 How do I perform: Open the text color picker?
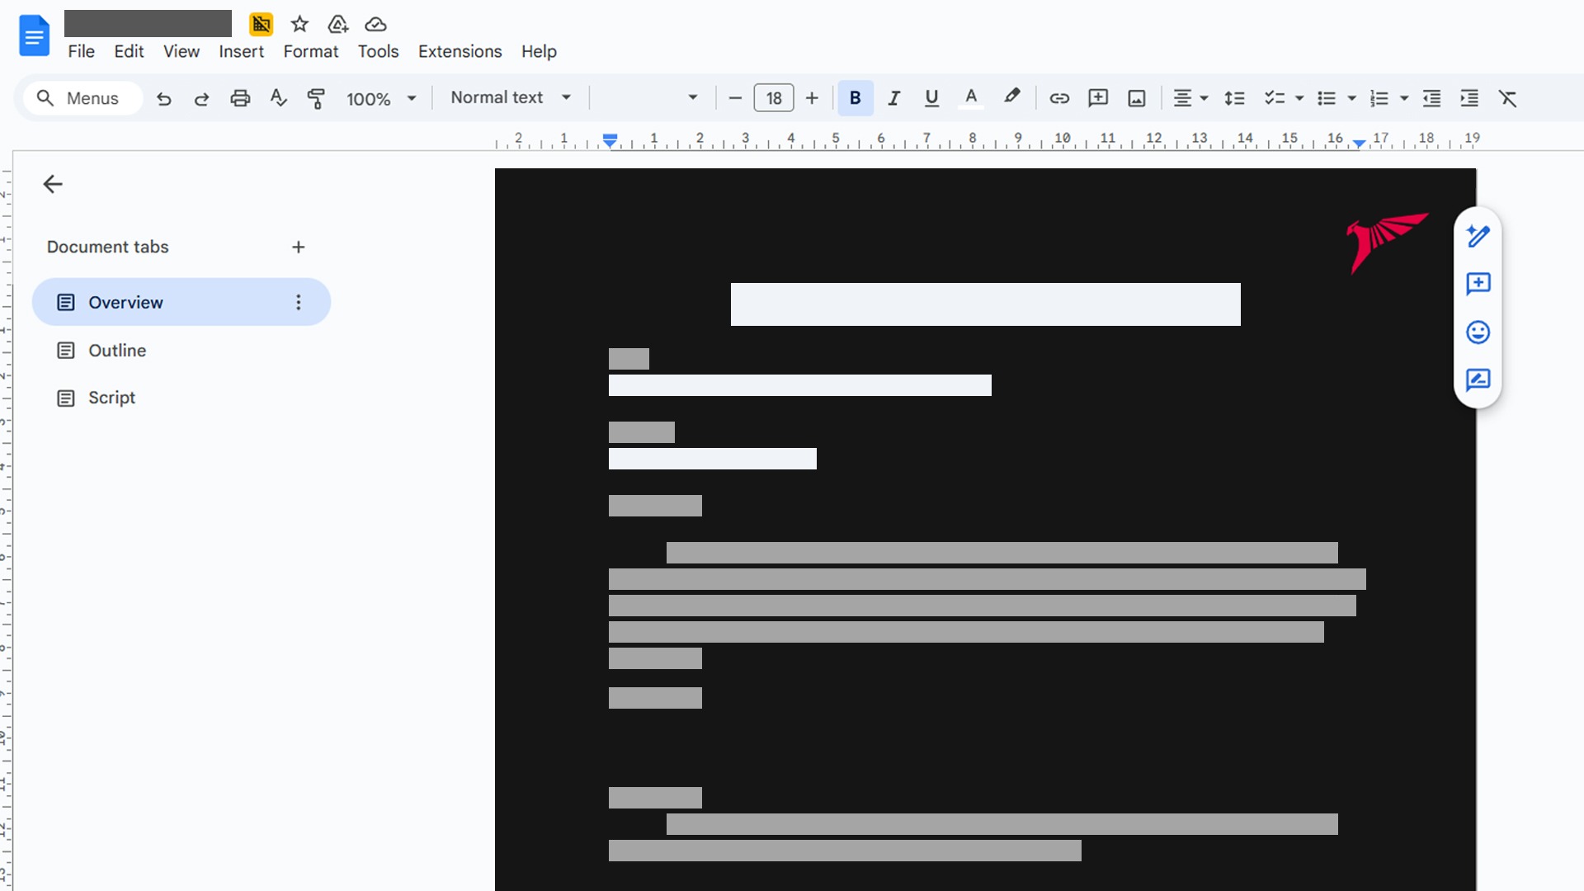pos(971,98)
